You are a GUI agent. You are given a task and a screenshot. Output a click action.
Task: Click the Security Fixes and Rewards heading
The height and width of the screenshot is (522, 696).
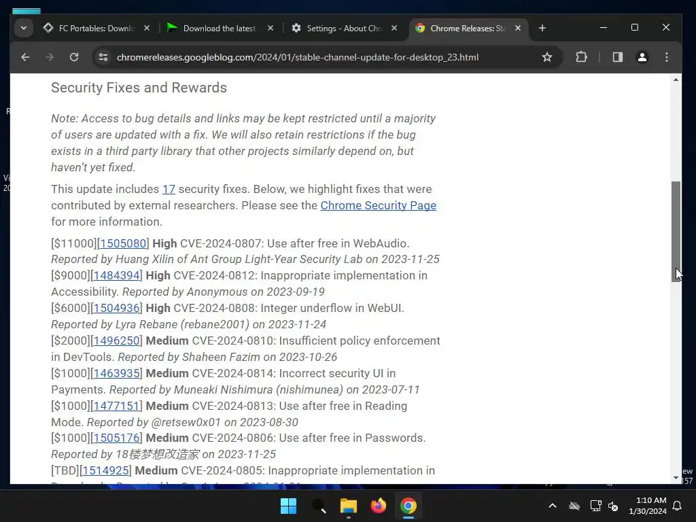(139, 88)
